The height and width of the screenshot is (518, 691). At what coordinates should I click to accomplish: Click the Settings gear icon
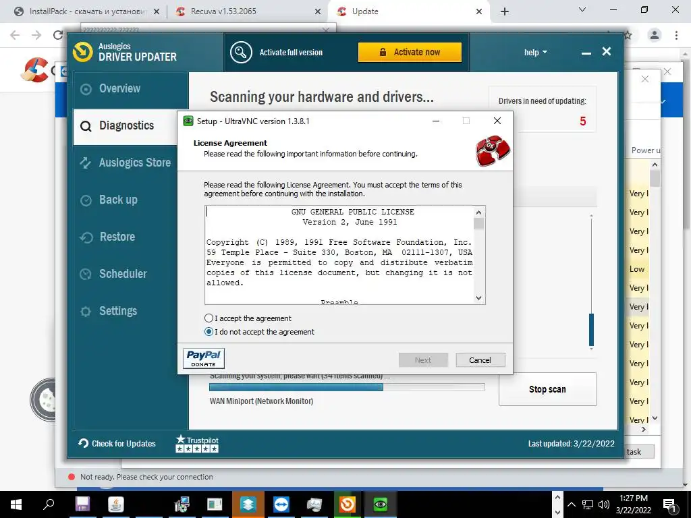[86, 312]
